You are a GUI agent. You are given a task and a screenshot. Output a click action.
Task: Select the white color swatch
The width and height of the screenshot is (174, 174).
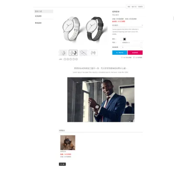[121, 39]
